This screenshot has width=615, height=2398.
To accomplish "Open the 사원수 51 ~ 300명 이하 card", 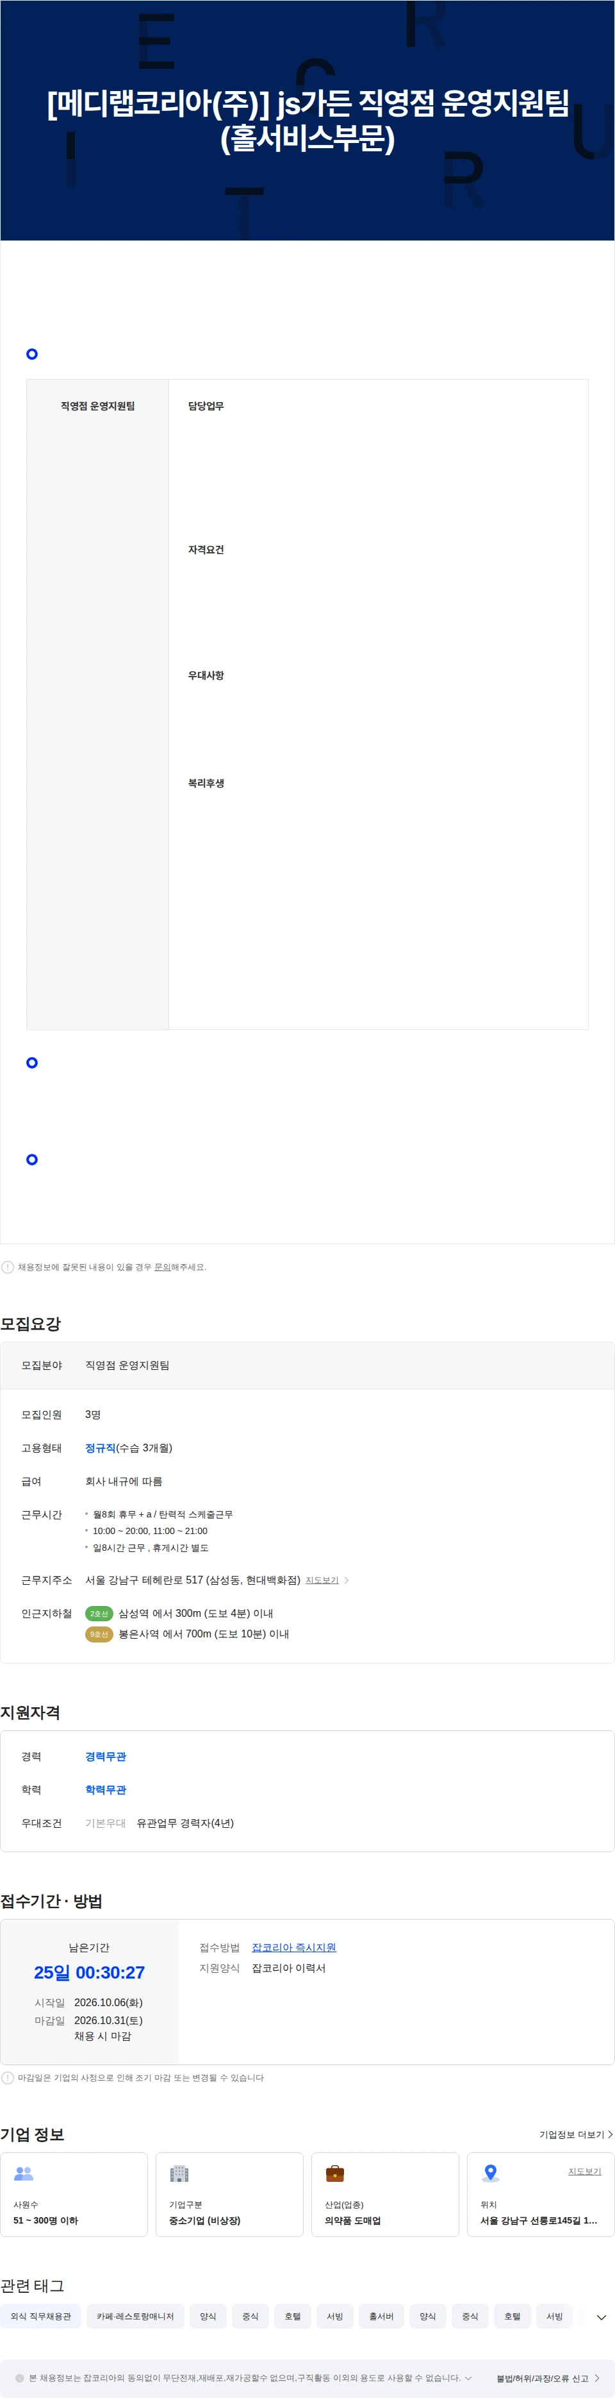I will pos(74,2194).
